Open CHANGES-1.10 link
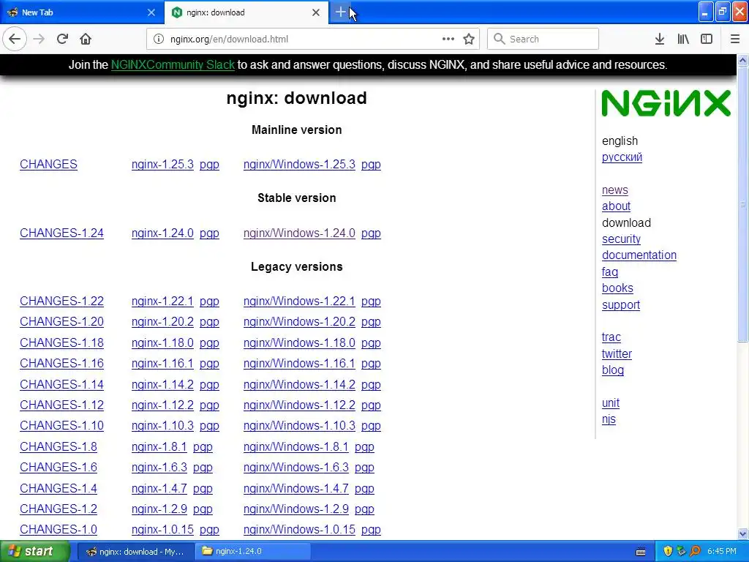The image size is (749, 562). 61,426
